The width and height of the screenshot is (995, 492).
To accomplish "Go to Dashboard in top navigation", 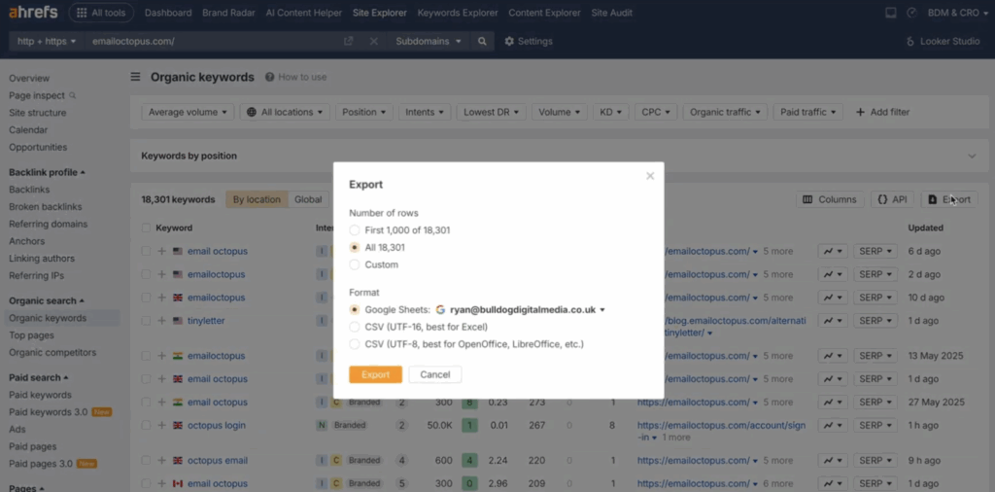I will (168, 13).
